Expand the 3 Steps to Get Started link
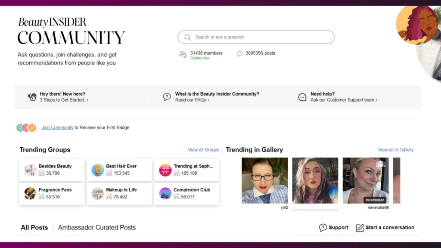The image size is (441, 248). [64, 100]
